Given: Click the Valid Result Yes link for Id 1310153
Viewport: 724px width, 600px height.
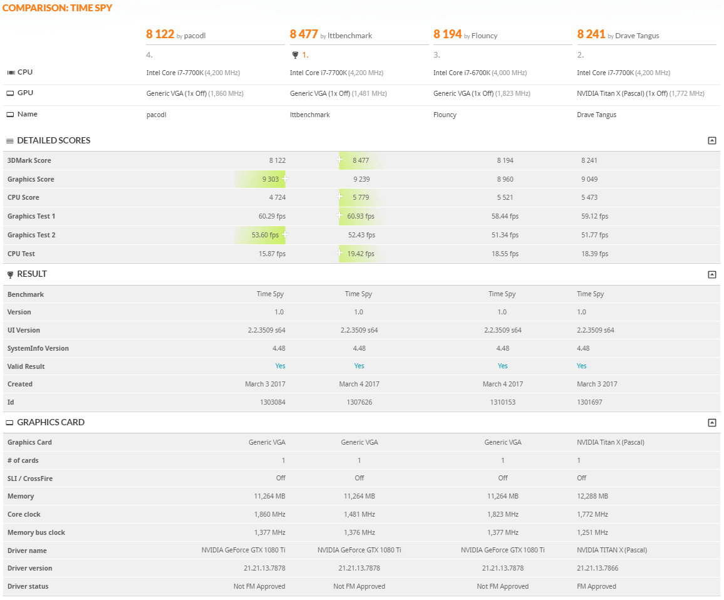Looking at the screenshot, I should tap(503, 366).
